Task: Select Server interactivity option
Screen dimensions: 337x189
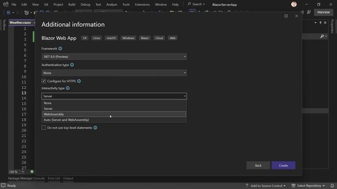Action: click(x=114, y=109)
